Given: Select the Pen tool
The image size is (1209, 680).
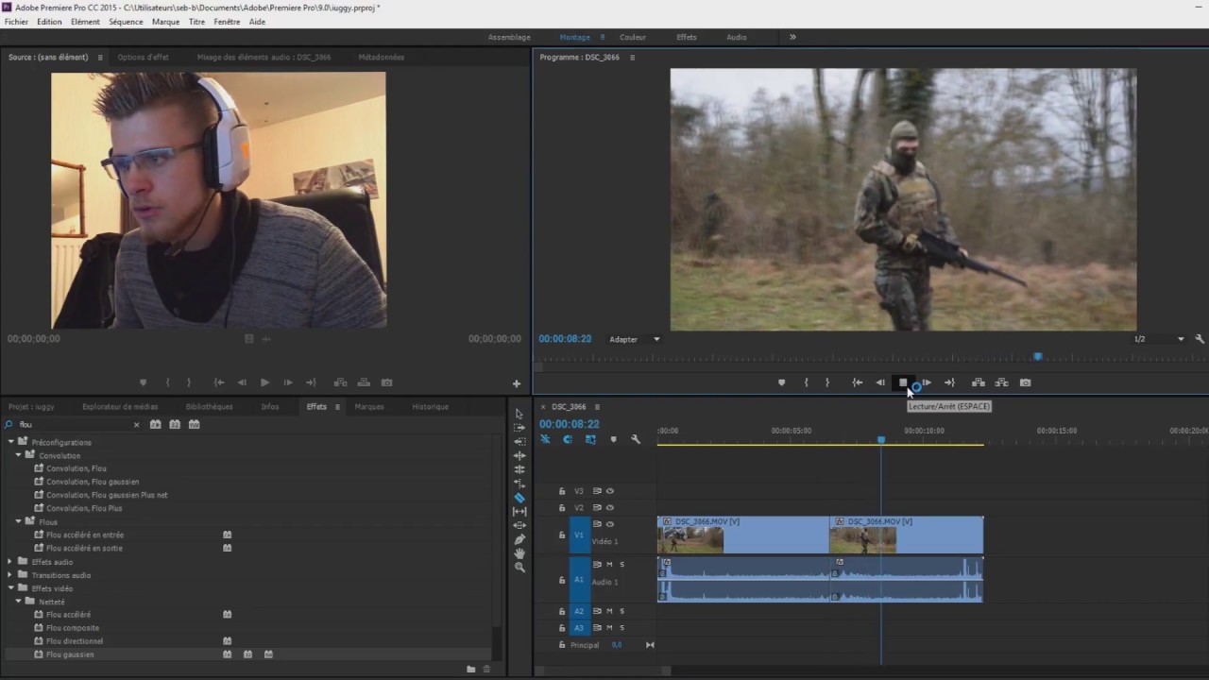Looking at the screenshot, I should (x=519, y=539).
